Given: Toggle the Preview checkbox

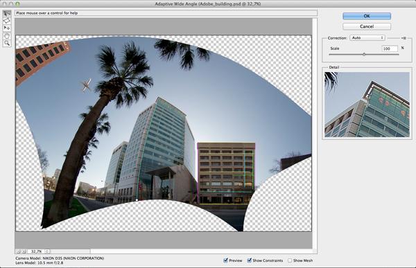Looking at the screenshot, I should point(225,260).
